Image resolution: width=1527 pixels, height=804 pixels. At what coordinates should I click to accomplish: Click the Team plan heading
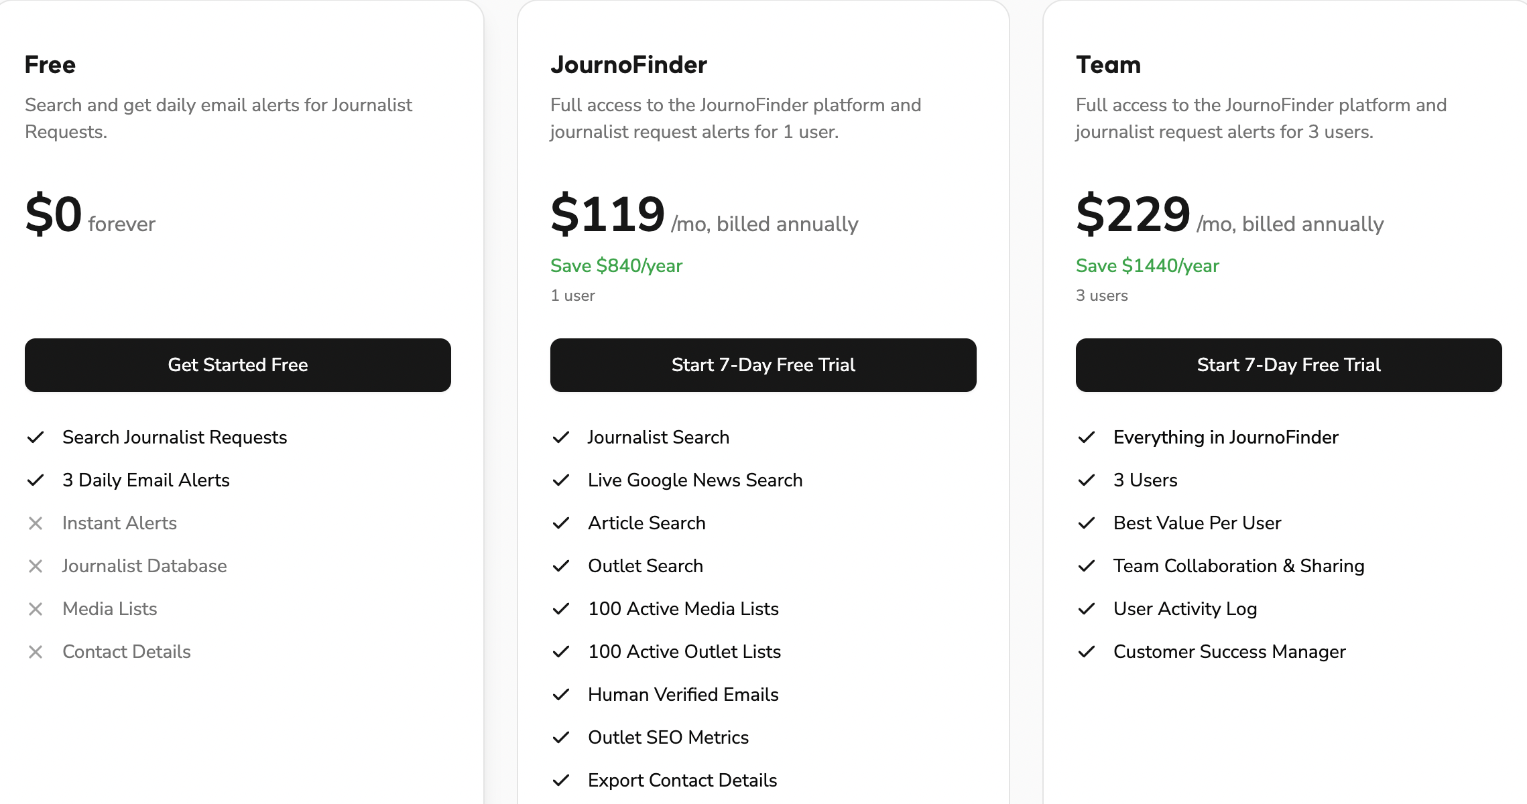(1108, 65)
